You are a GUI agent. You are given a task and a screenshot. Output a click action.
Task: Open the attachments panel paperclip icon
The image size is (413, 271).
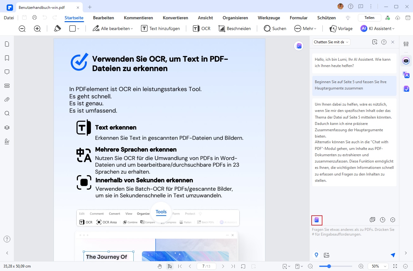click(7, 100)
